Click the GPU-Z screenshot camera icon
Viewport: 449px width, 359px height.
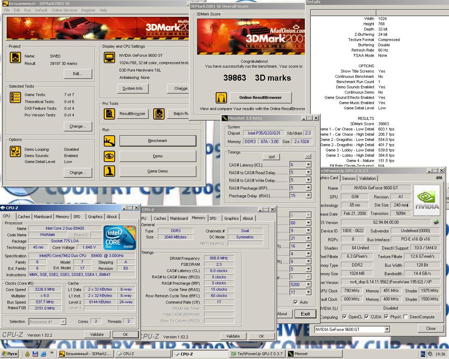[x=439, y=178]
